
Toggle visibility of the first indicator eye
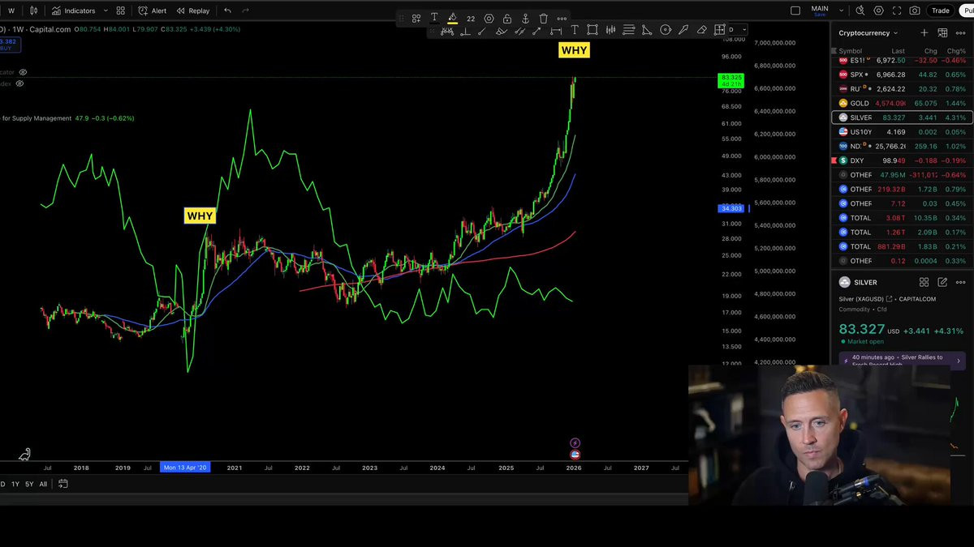tap(23, 72)
